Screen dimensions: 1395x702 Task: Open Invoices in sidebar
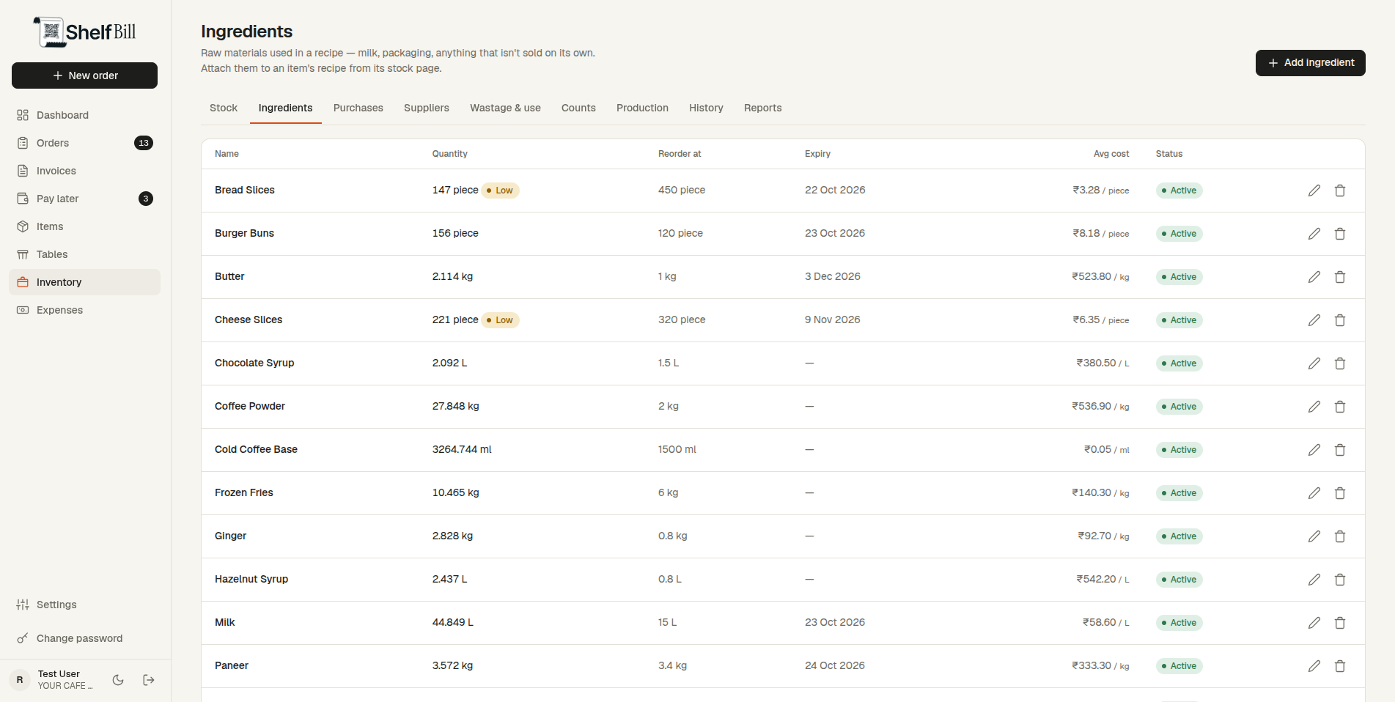(x=85, y=171)
